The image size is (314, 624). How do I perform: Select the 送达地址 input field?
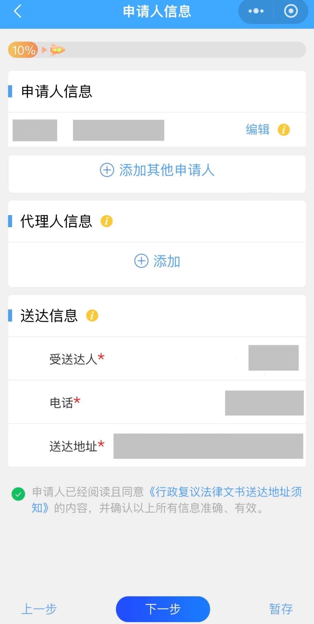tap(208, 446)
